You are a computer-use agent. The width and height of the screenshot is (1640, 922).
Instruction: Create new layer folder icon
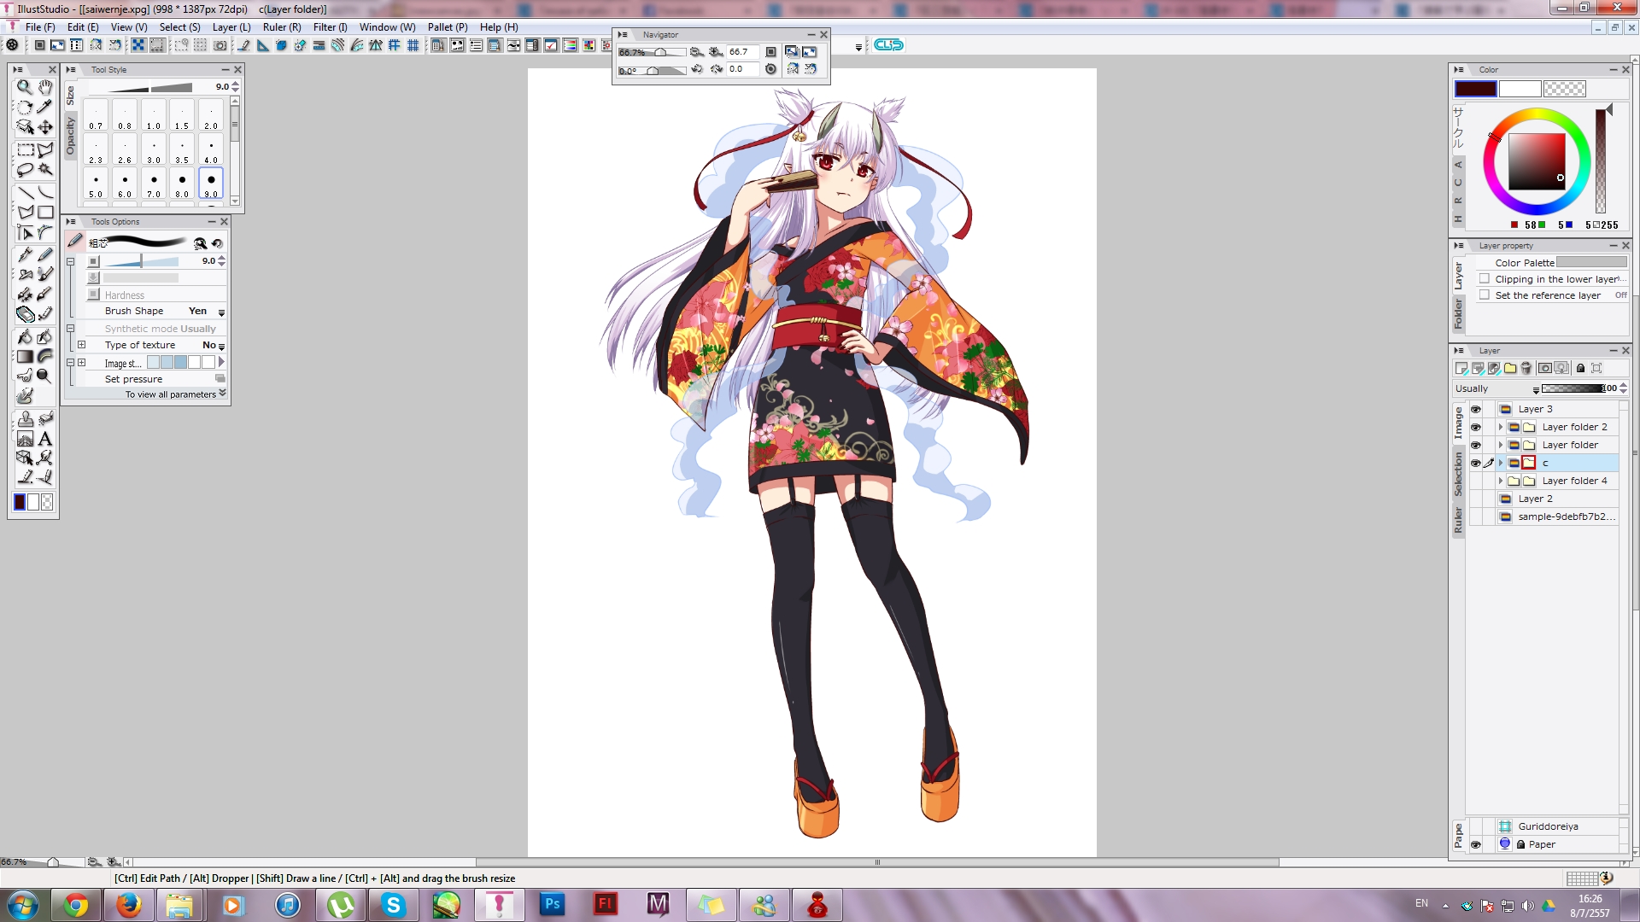pyautogui.click(x=1510, y=368)
